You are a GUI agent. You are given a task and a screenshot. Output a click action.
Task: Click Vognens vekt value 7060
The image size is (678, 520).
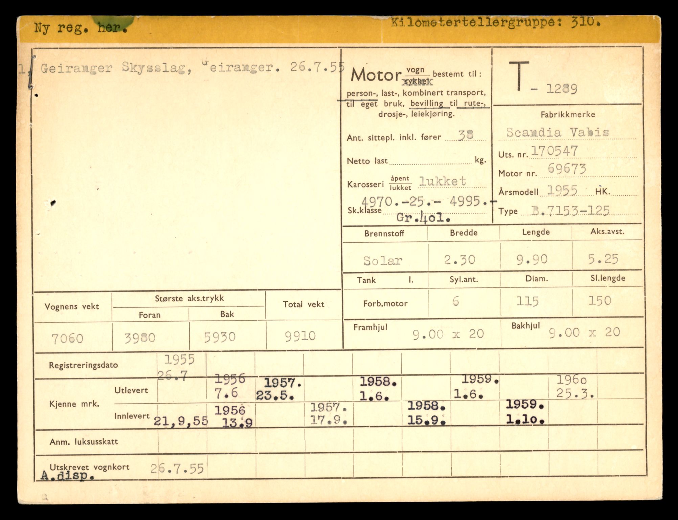coord(67,339)
